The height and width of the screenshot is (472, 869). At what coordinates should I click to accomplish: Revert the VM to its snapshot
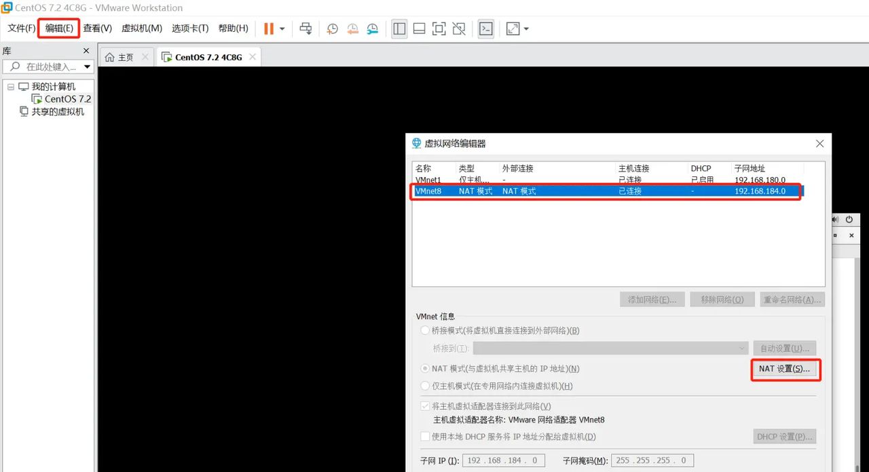[352, 28]
